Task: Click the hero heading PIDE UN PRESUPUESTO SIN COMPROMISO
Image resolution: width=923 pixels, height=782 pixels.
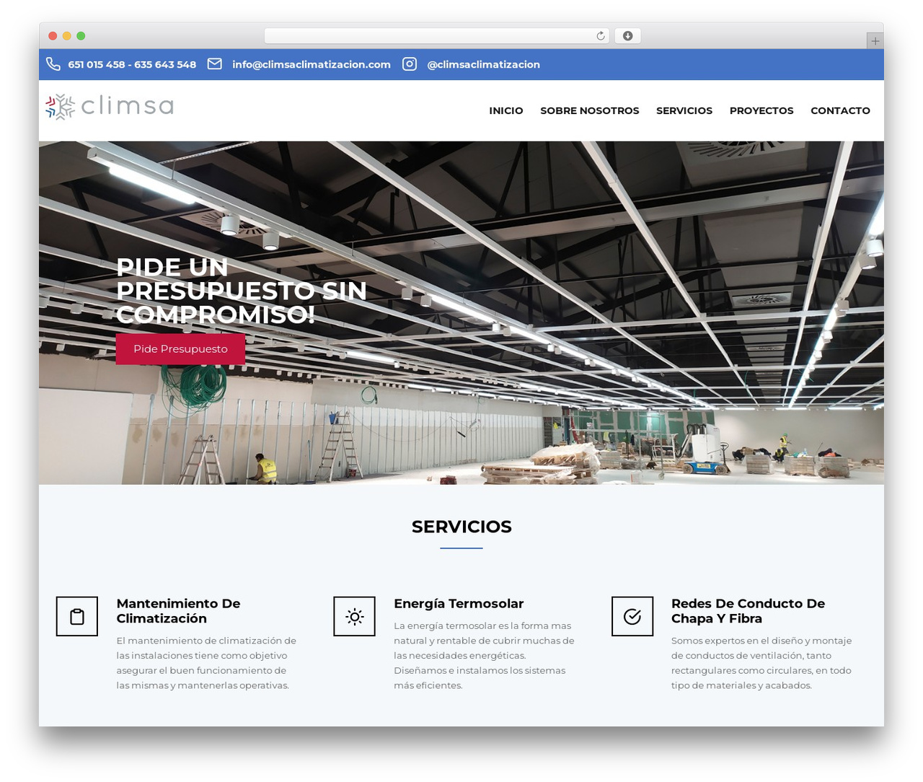Action: click(x=242, y=291)
